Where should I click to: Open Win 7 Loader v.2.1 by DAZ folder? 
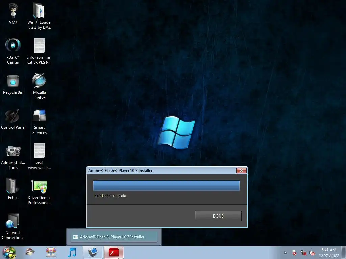[39, 16]
